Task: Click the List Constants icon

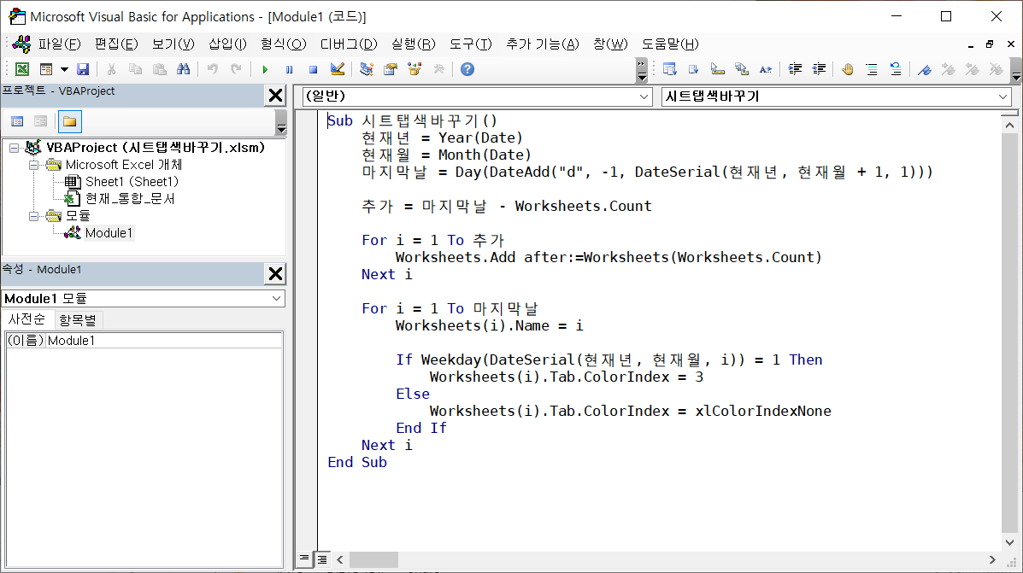Action: 693,69
